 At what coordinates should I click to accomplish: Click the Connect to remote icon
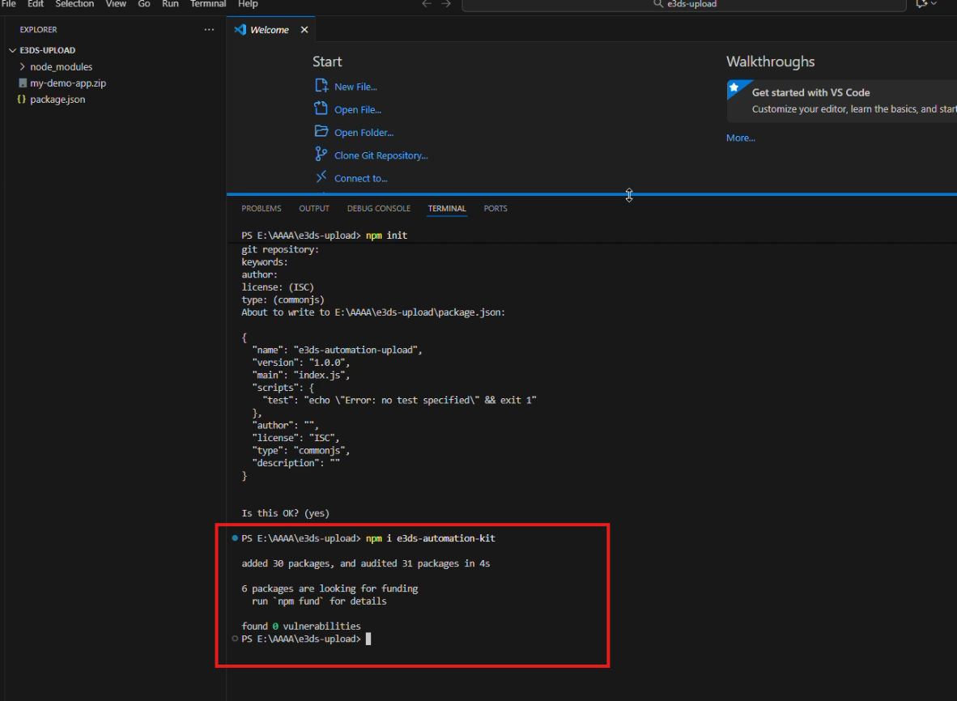pyautogui.click(x=321, y=177)
